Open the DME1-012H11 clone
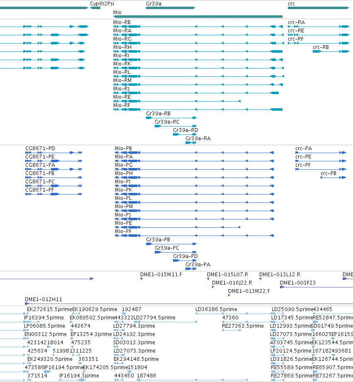This screenshot has width=353, height=382. [44, 299]
